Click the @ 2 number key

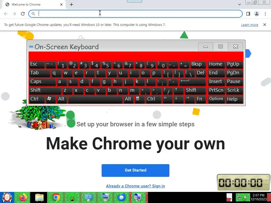point(73,64)
